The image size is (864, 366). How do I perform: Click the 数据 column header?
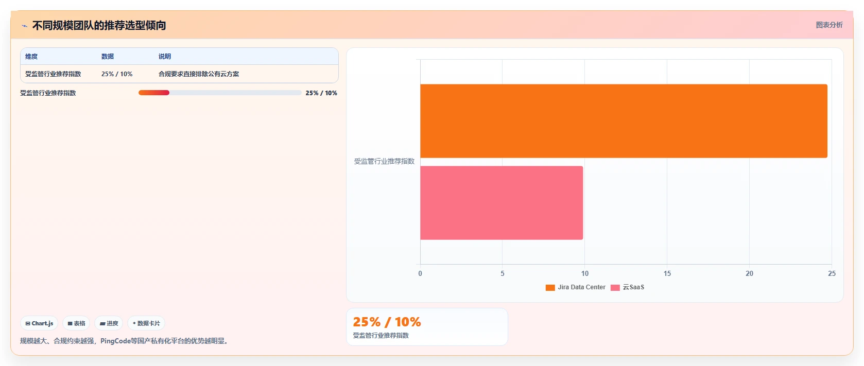pos(108,57)
